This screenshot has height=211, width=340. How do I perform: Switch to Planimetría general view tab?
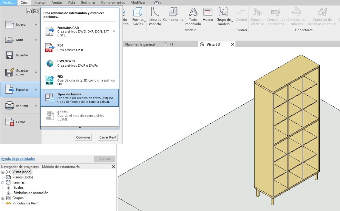pos(140,44)
